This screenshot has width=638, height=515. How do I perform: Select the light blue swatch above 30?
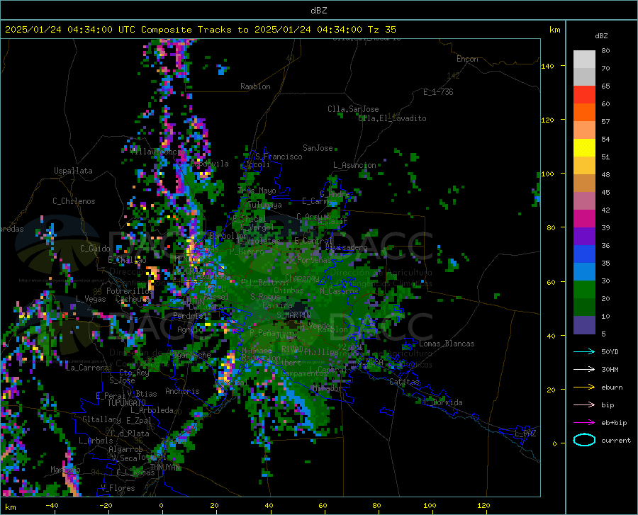click(584, 272)
